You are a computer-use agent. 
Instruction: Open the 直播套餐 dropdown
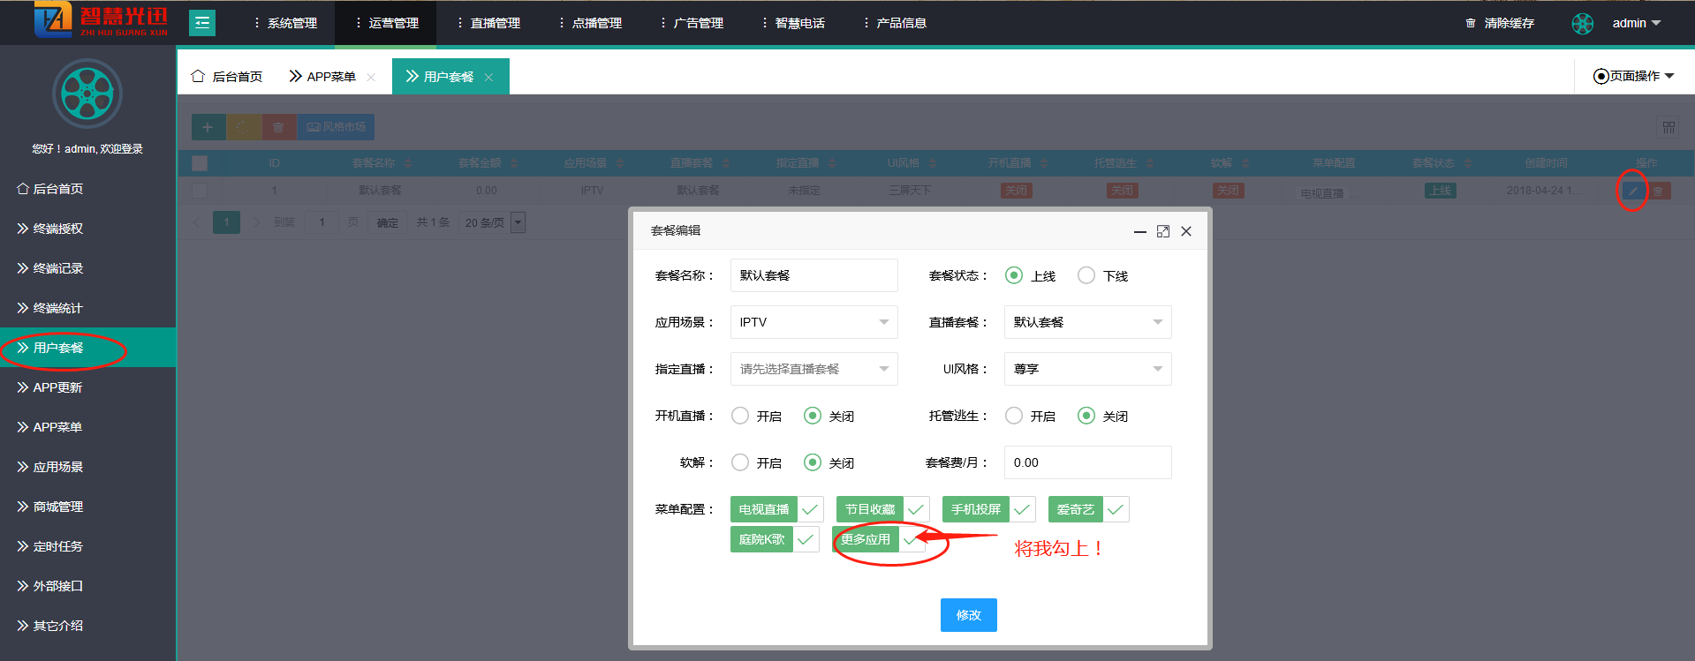coord(1087,322)
